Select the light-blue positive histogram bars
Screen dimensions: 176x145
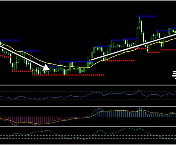(133, 113)
